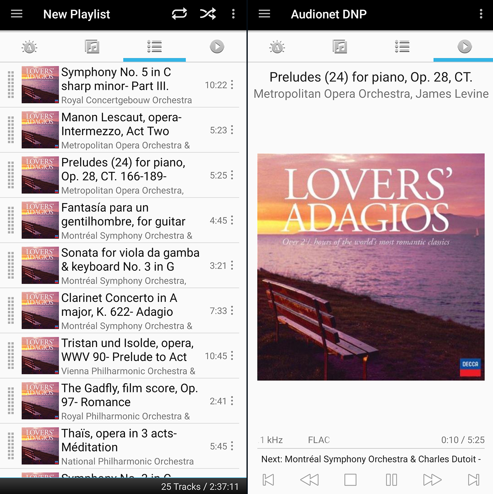This screenshot has height=494, width=493.
Task: Select now-playing tab in Audionet DNP screen
Action: pos(465,47)
